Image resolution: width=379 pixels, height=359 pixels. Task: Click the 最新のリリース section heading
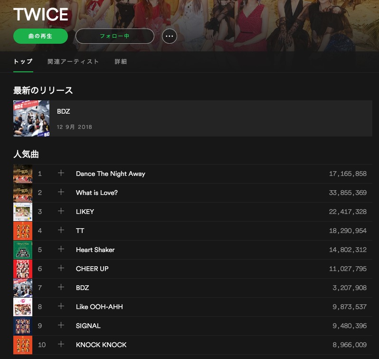click(43, 90)
